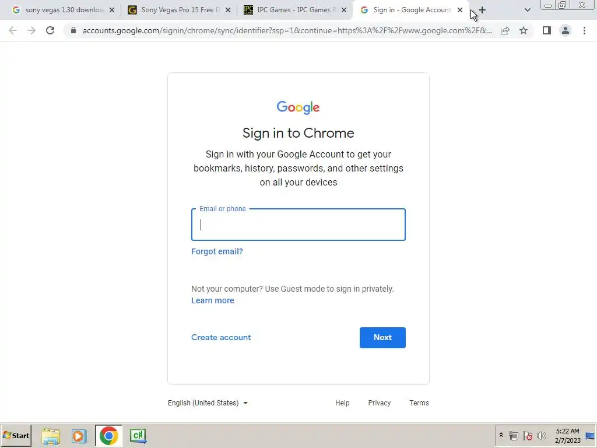Open the English (United States) language dropdown

coord(208,403)
